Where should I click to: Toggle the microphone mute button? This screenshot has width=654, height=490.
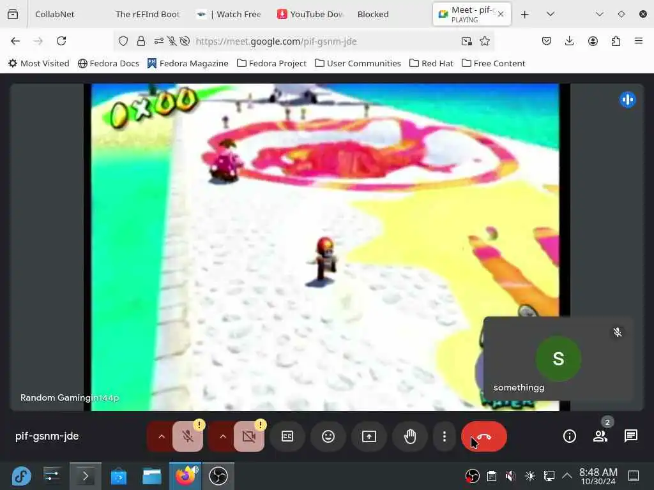coord(188,436)
